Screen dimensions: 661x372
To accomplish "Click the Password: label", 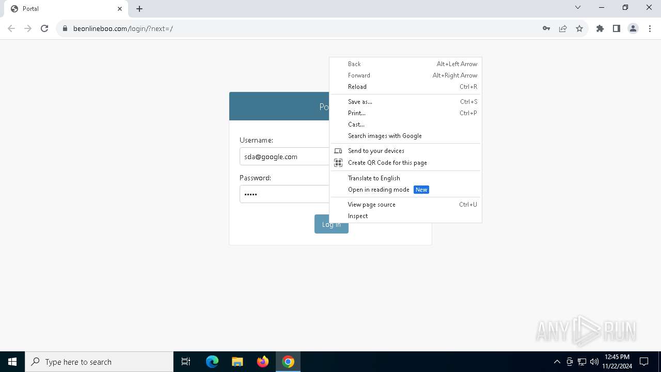I will click(x=255, y=178).
